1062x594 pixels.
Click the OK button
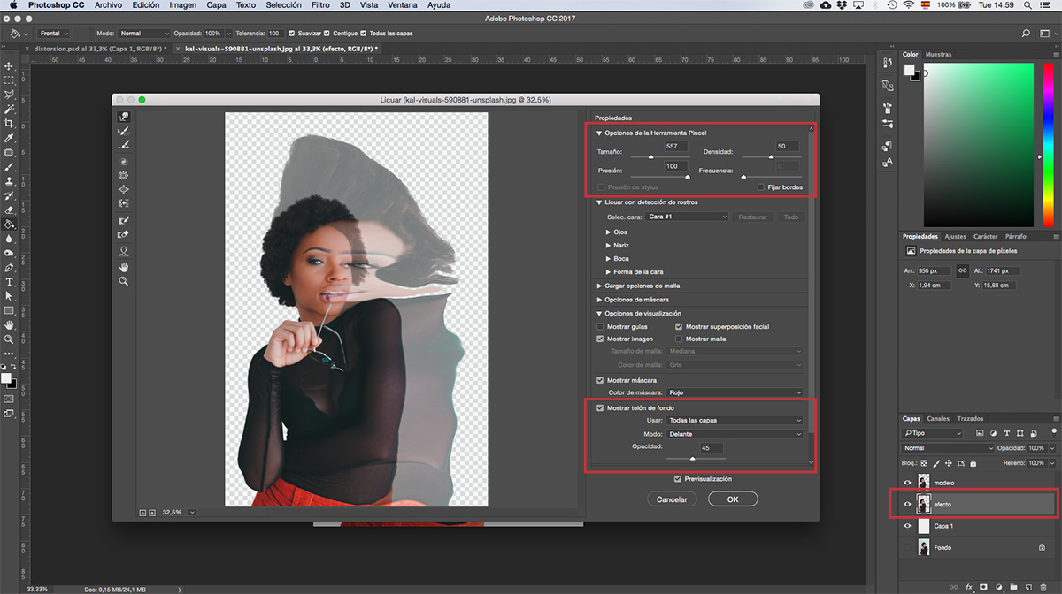click(733, 499)
